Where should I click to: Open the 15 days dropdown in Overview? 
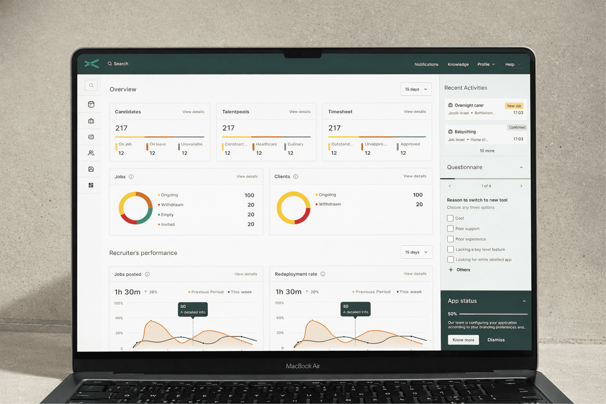point(416,89)
